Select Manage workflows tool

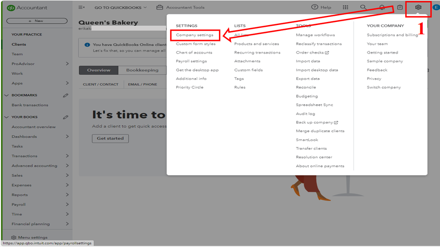tap(315, 35)
